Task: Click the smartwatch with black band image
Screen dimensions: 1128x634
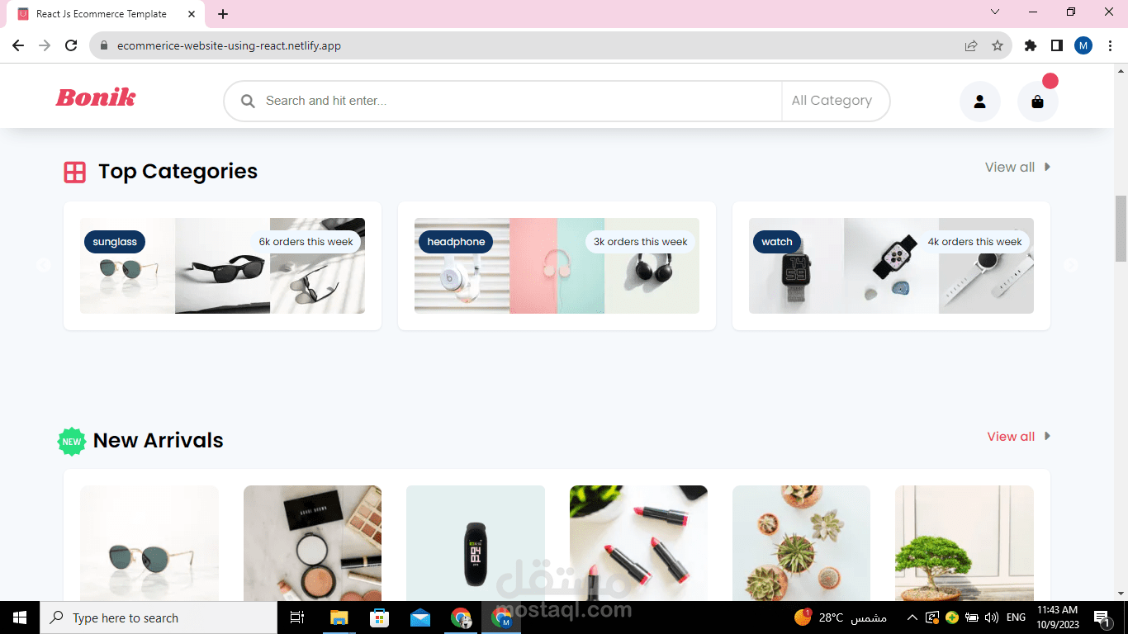Action: pos(891,266)
